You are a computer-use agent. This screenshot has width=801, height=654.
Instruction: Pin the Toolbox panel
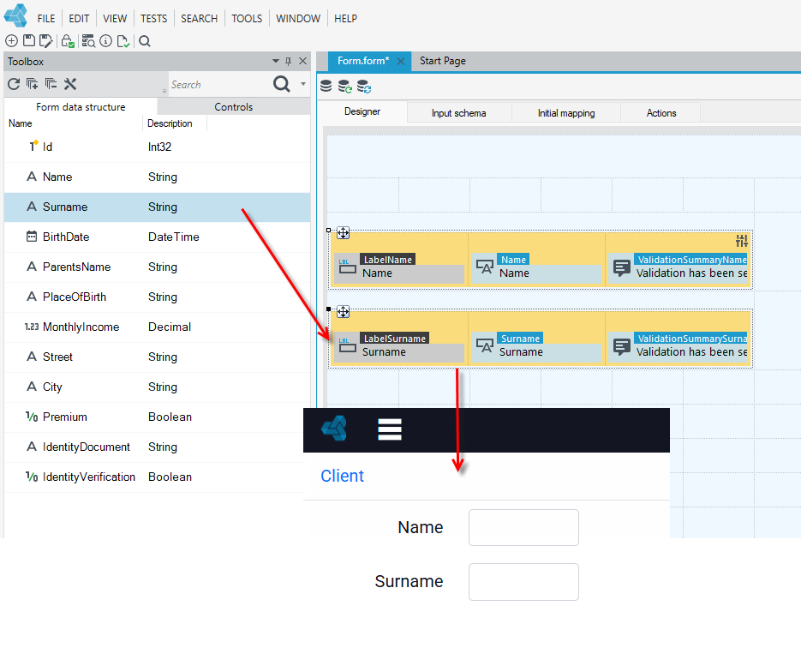pos(288,62)
